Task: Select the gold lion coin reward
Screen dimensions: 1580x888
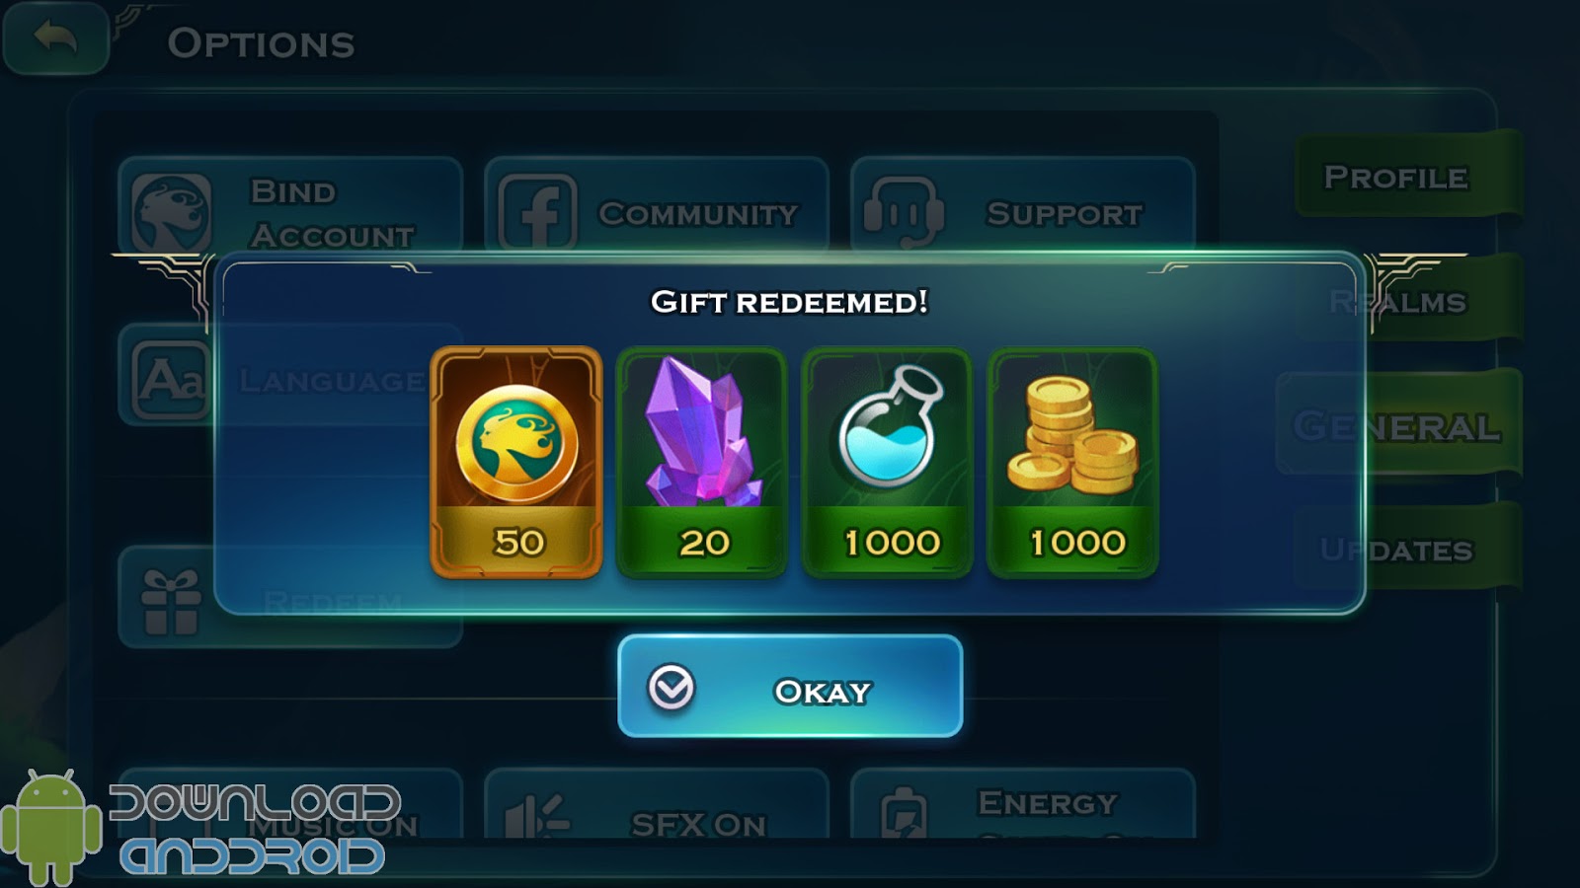Action: click(x=516, y=462)
